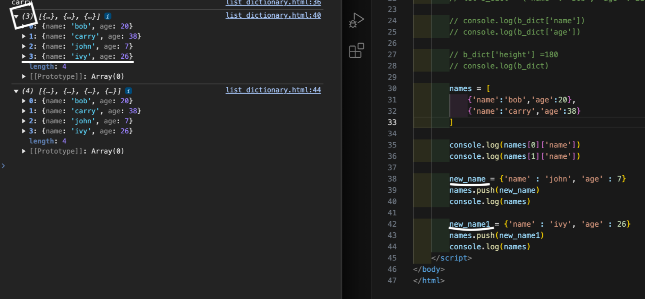Open Extensions view icon
Image resolution: width=645 pixels, height=299 pixels.
pos(356,51)
